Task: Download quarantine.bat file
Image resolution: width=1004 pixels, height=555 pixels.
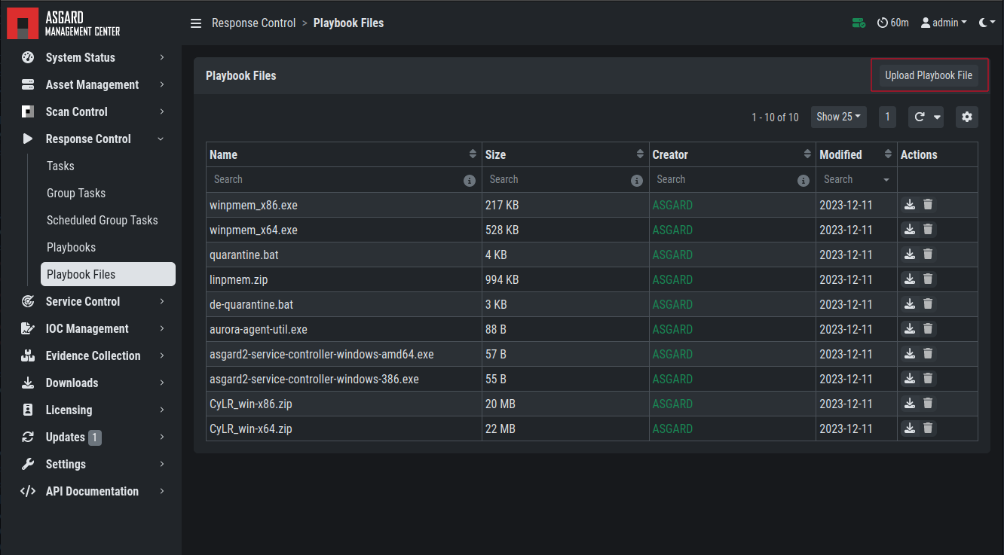Action: 910,255
